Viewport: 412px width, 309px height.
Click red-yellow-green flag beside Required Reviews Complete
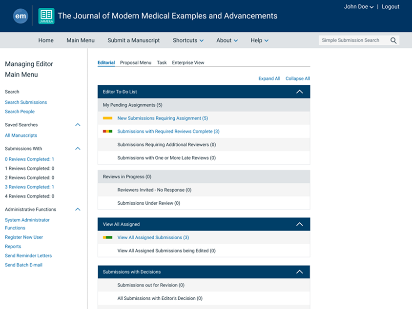[107, 132]
